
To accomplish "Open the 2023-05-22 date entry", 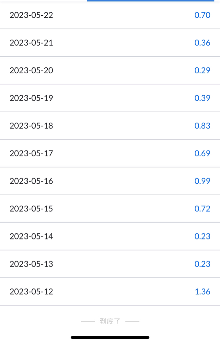I will coord(31,15).
